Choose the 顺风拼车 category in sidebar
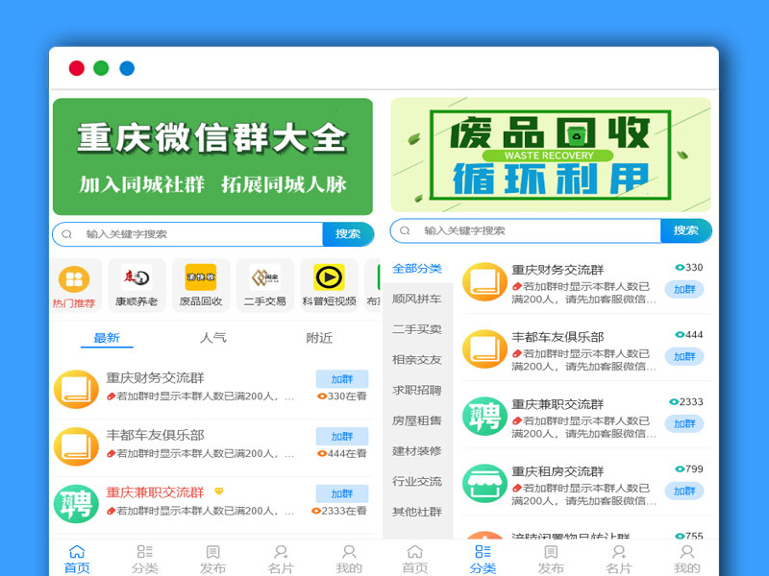 pyautogui.click(x=418, y=299)
